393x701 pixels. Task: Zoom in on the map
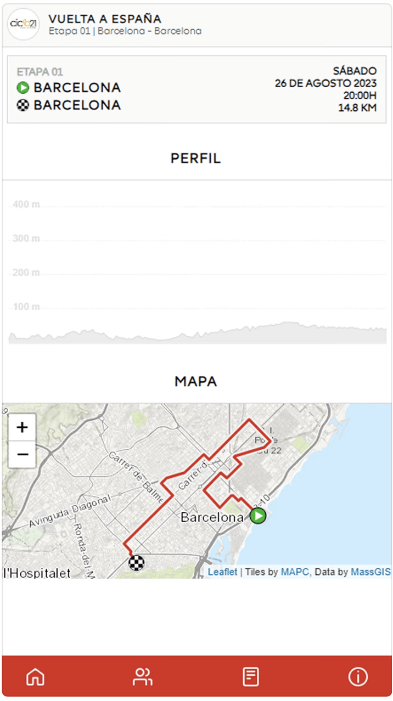pos(23,427)
